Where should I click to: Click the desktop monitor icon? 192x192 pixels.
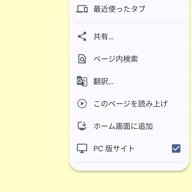(x=82, y=148)
